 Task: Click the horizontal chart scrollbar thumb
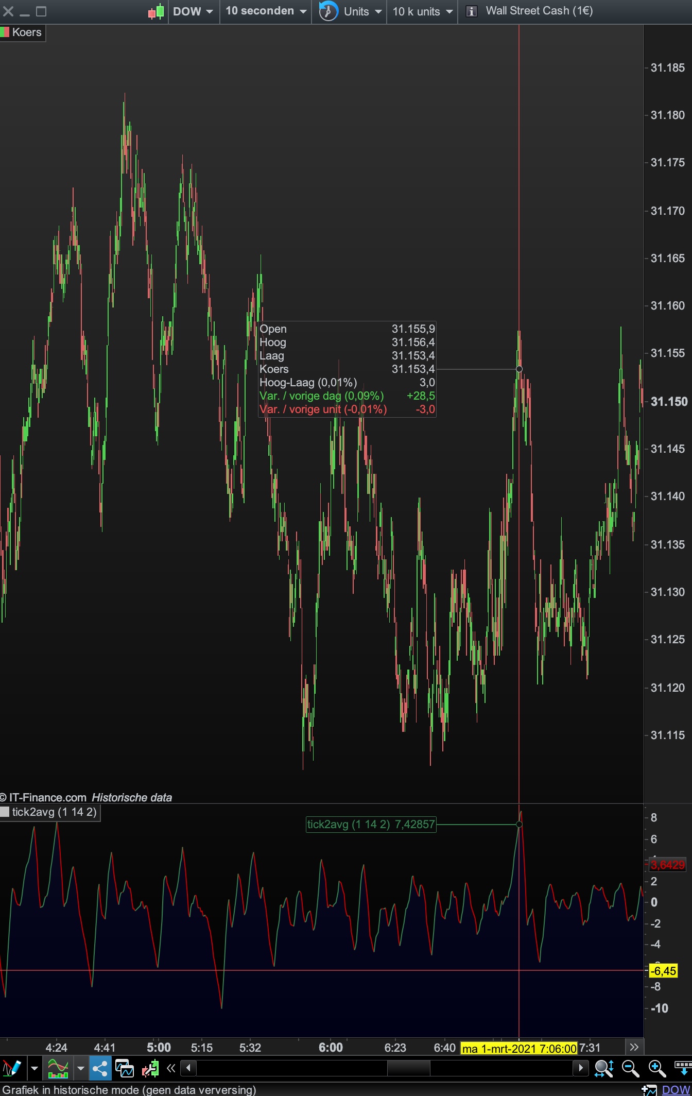(x=408, y=1068)
